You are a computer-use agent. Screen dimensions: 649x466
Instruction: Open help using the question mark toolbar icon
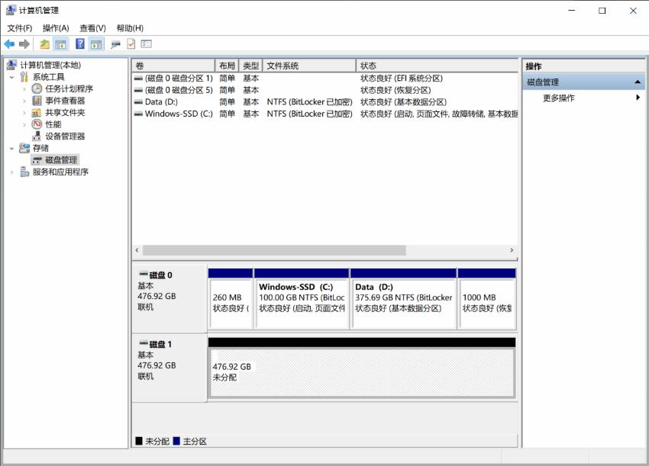[x=80, y=43]
